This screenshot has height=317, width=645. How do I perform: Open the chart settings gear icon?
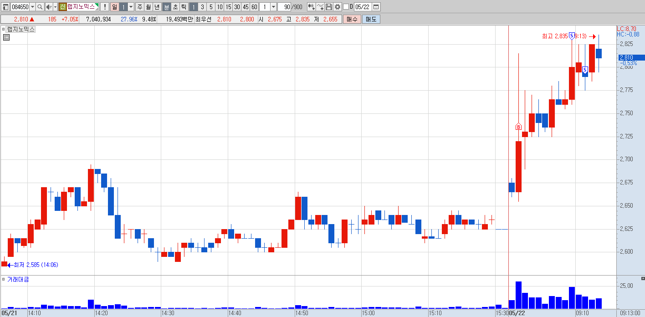337,7
